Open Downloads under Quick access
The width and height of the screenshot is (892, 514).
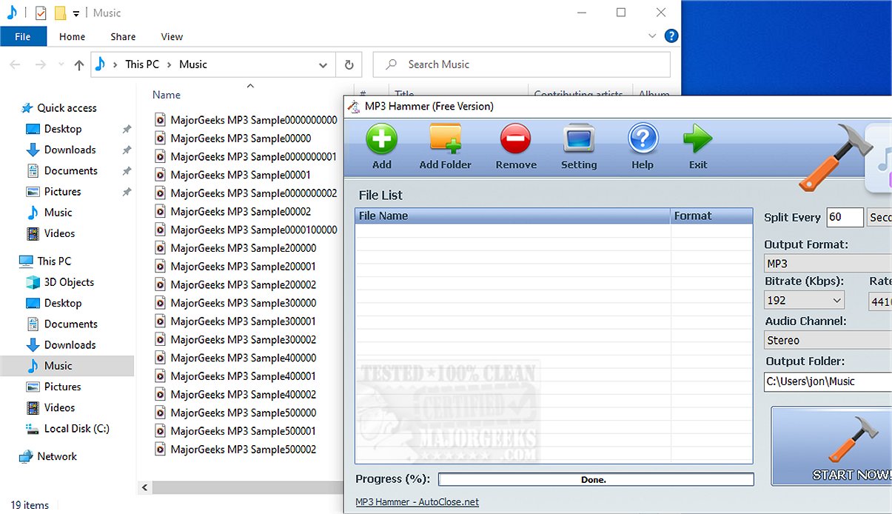pos(61,150)
